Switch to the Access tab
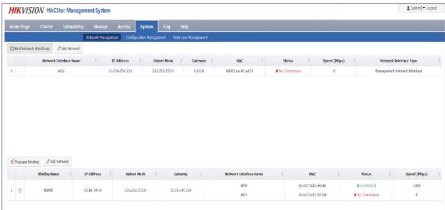 click(x=124, y=27)
